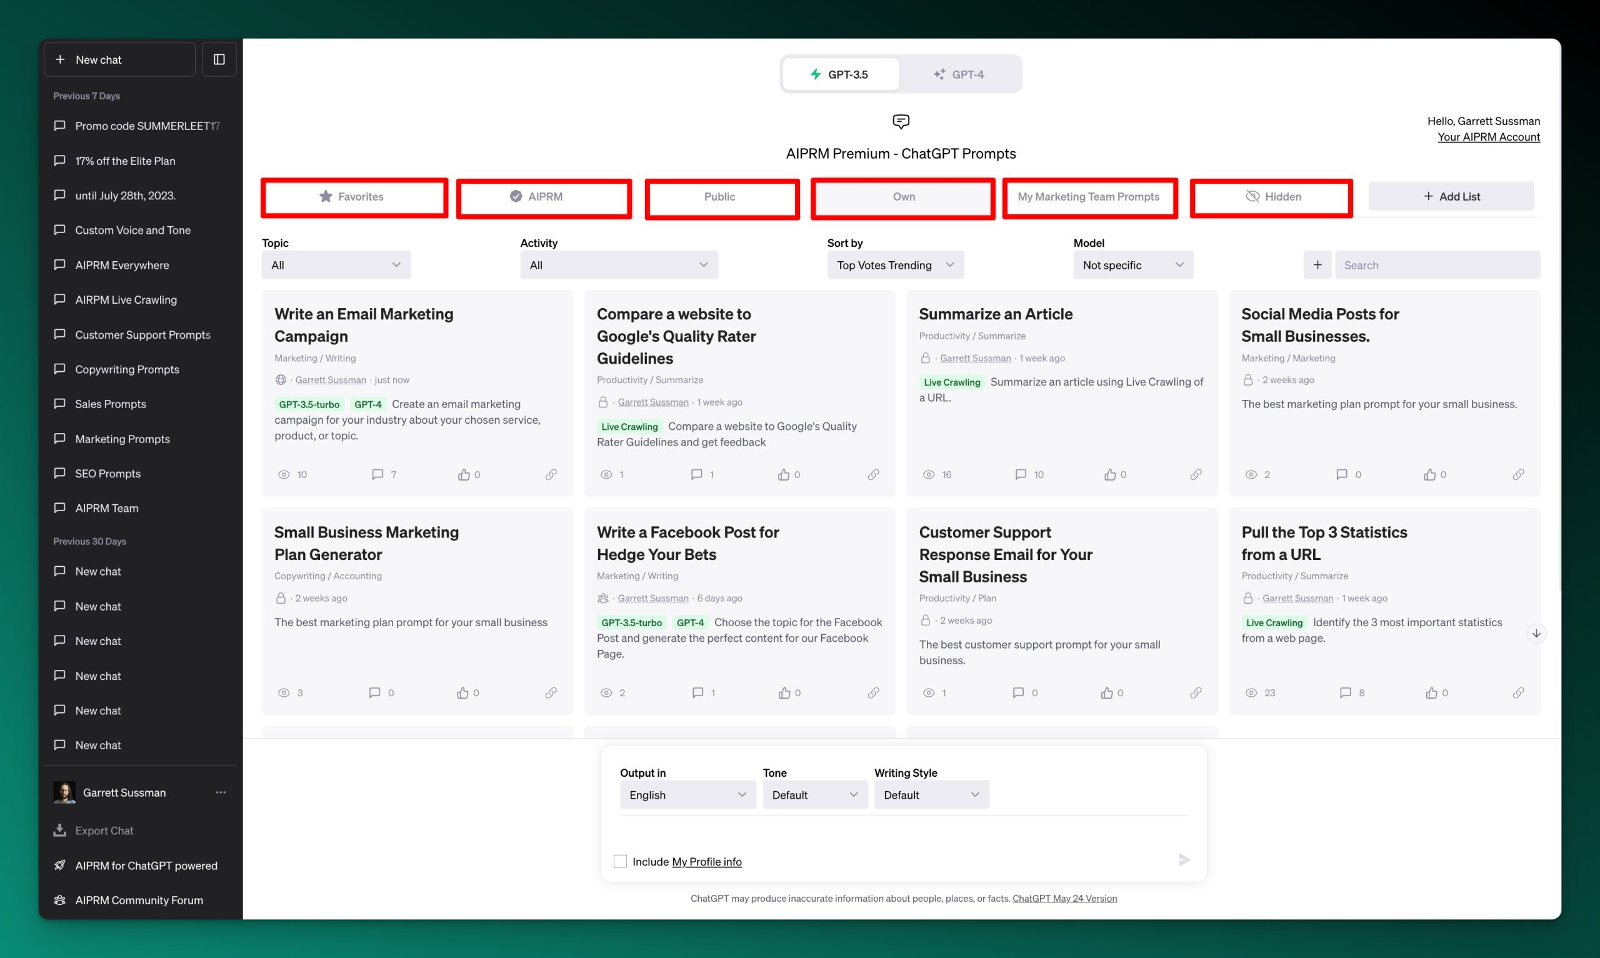Copy link icon on Summarize an Article card
Viewport: 1600px width, 958px height.
(x=1196, y=474)
